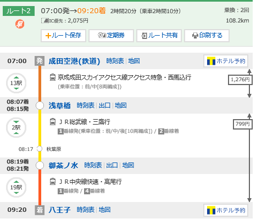
Task: Click ホテル予約 beside 成田空港
Action: click(x=226, y=61)
